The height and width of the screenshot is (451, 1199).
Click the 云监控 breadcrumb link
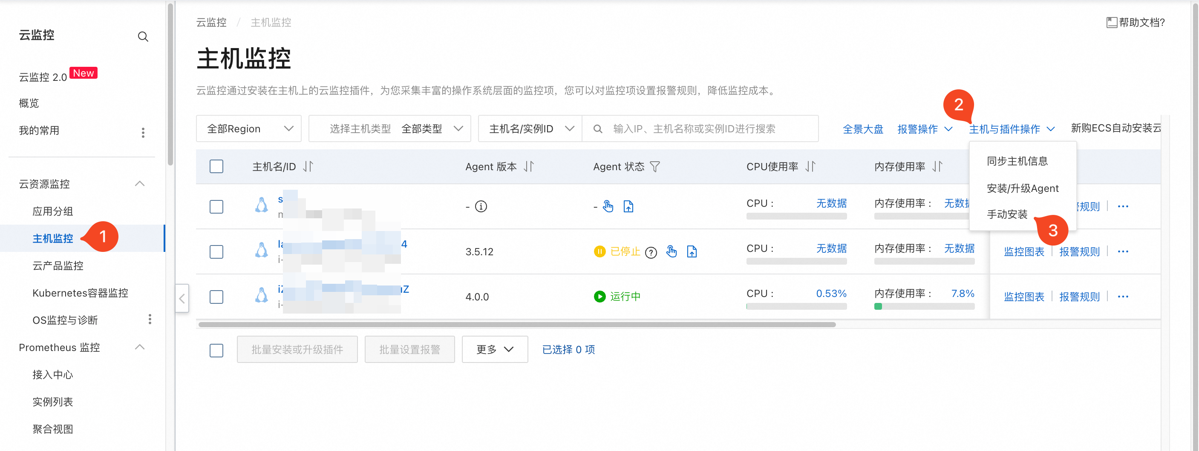coord(211,22)
